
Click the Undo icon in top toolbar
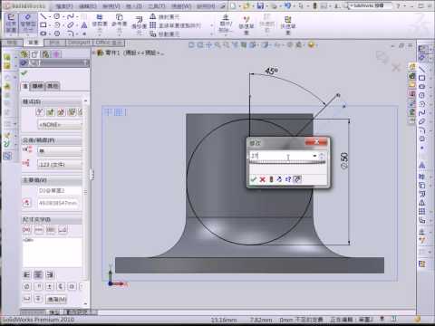click(x=287, y=5)
